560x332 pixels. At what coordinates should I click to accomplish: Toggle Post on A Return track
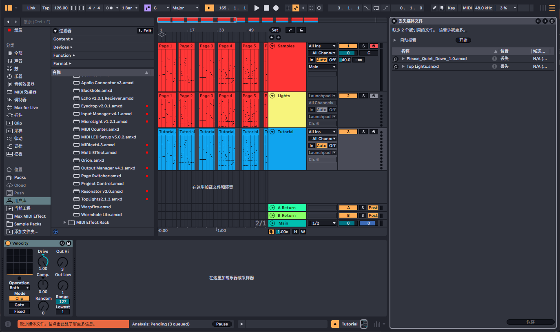click(x=373, y=208)
